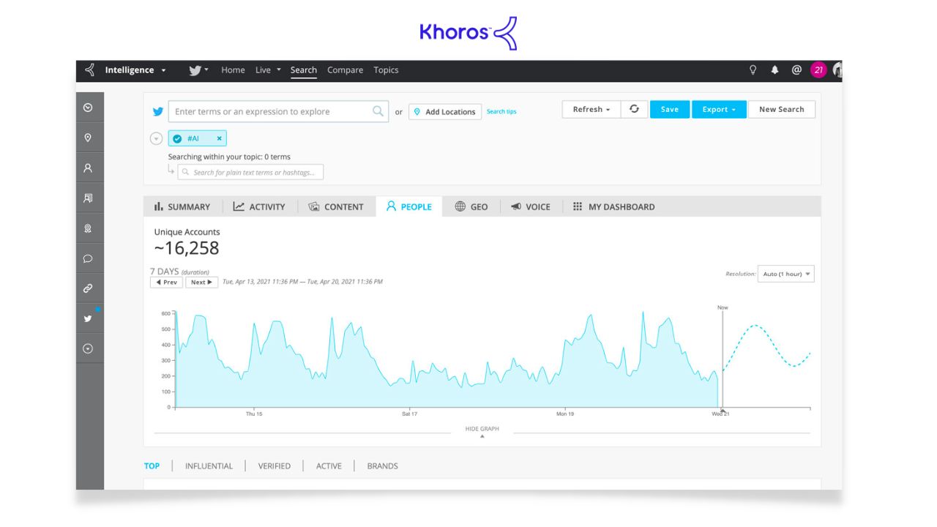Image resolution: width=937 pixels, height=527 pixels.
Task: Click the New Search button
Action: coord(782,109)
